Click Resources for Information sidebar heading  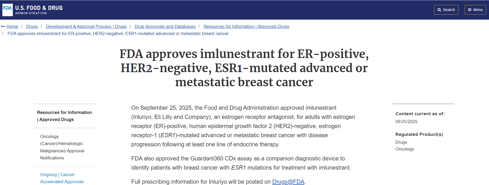click(x=64, y=116)
